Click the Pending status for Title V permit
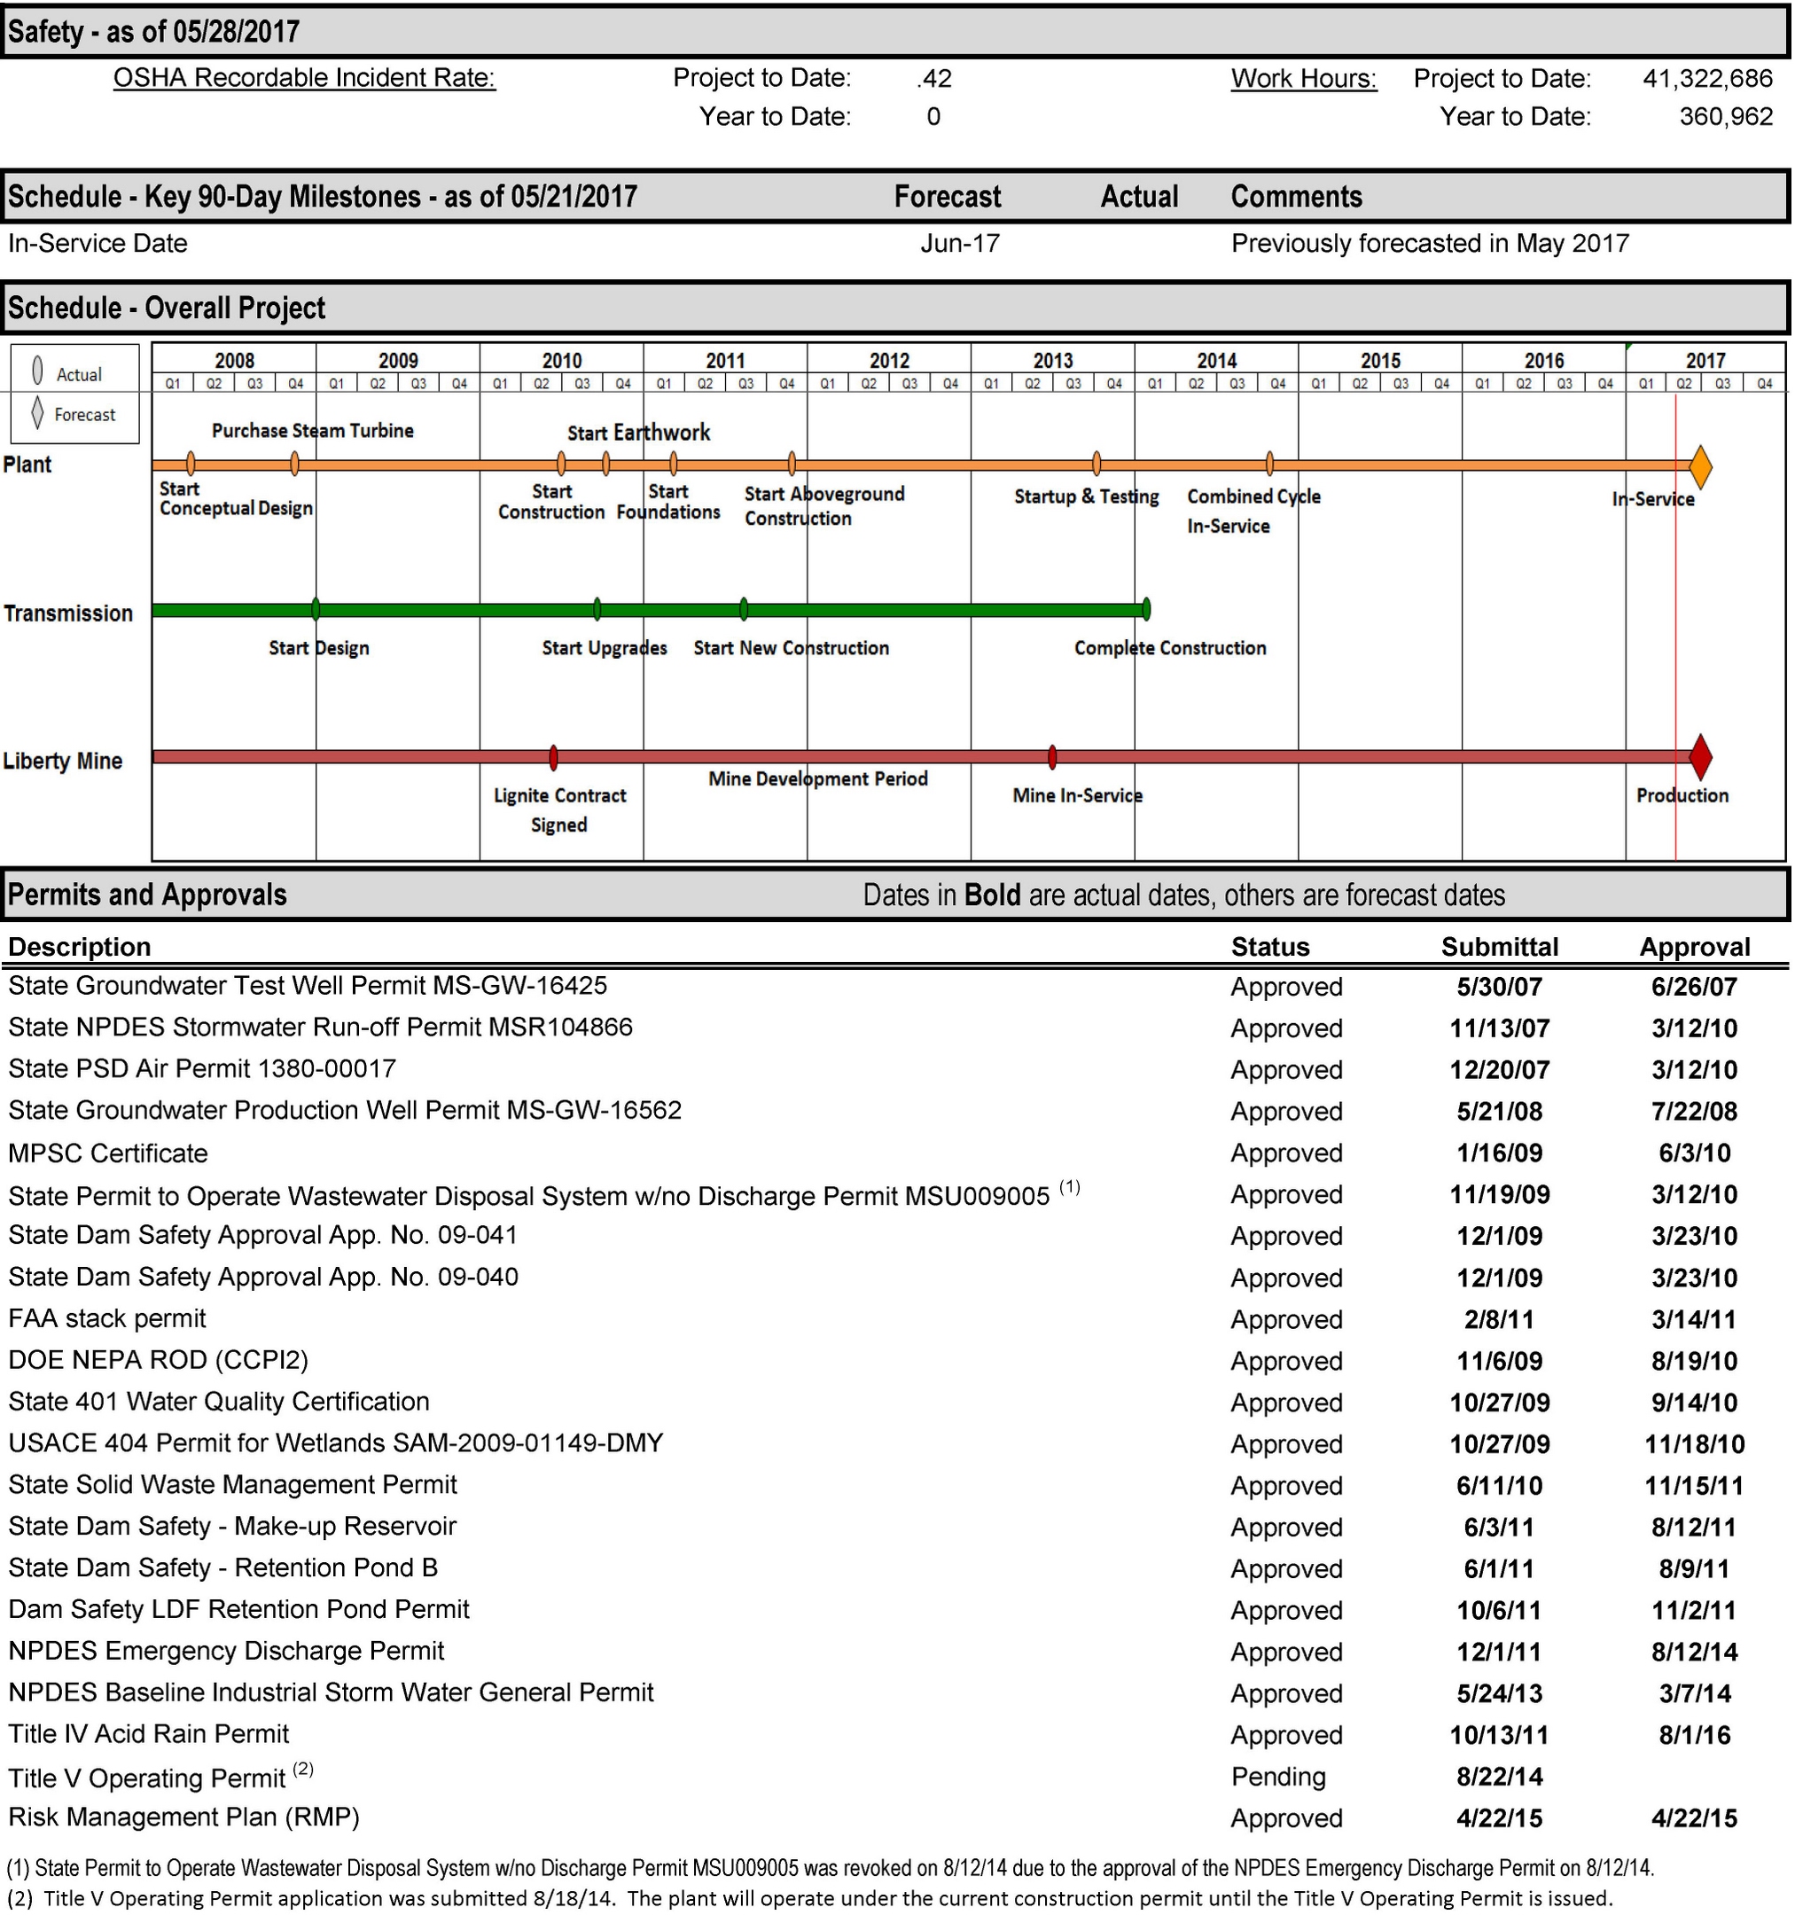This screenshot has width=1795, height=1915. coord(1278,1777)
